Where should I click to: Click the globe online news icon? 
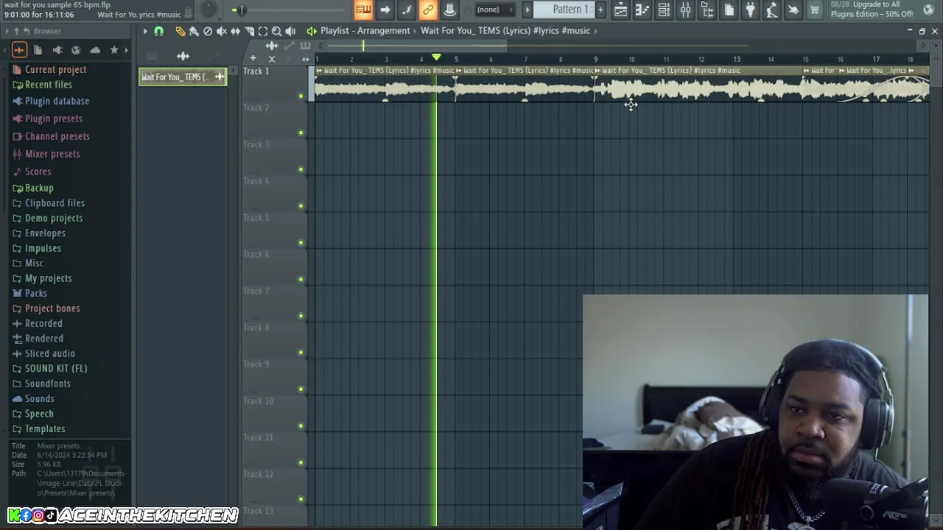[x=928, y=10]
